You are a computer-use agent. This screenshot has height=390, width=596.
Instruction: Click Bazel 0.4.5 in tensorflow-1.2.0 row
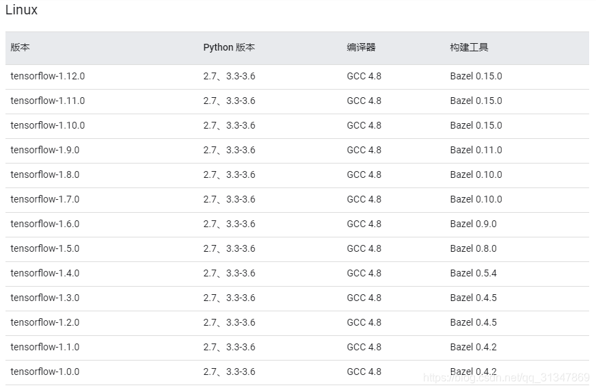[x=473, y=322]
